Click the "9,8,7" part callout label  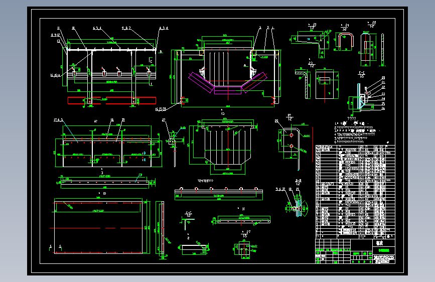[x=126, y=28]
